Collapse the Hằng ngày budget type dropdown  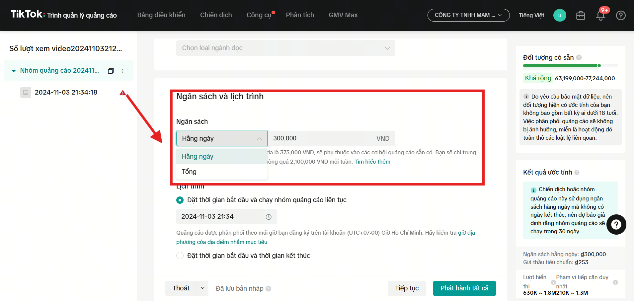point(222,138)
